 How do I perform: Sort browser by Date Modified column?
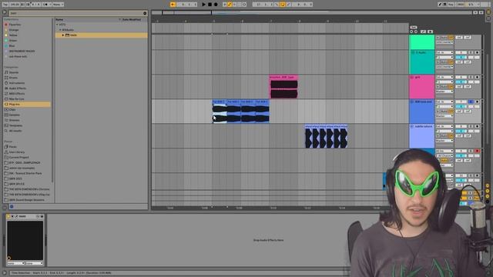tap(132, 19)
